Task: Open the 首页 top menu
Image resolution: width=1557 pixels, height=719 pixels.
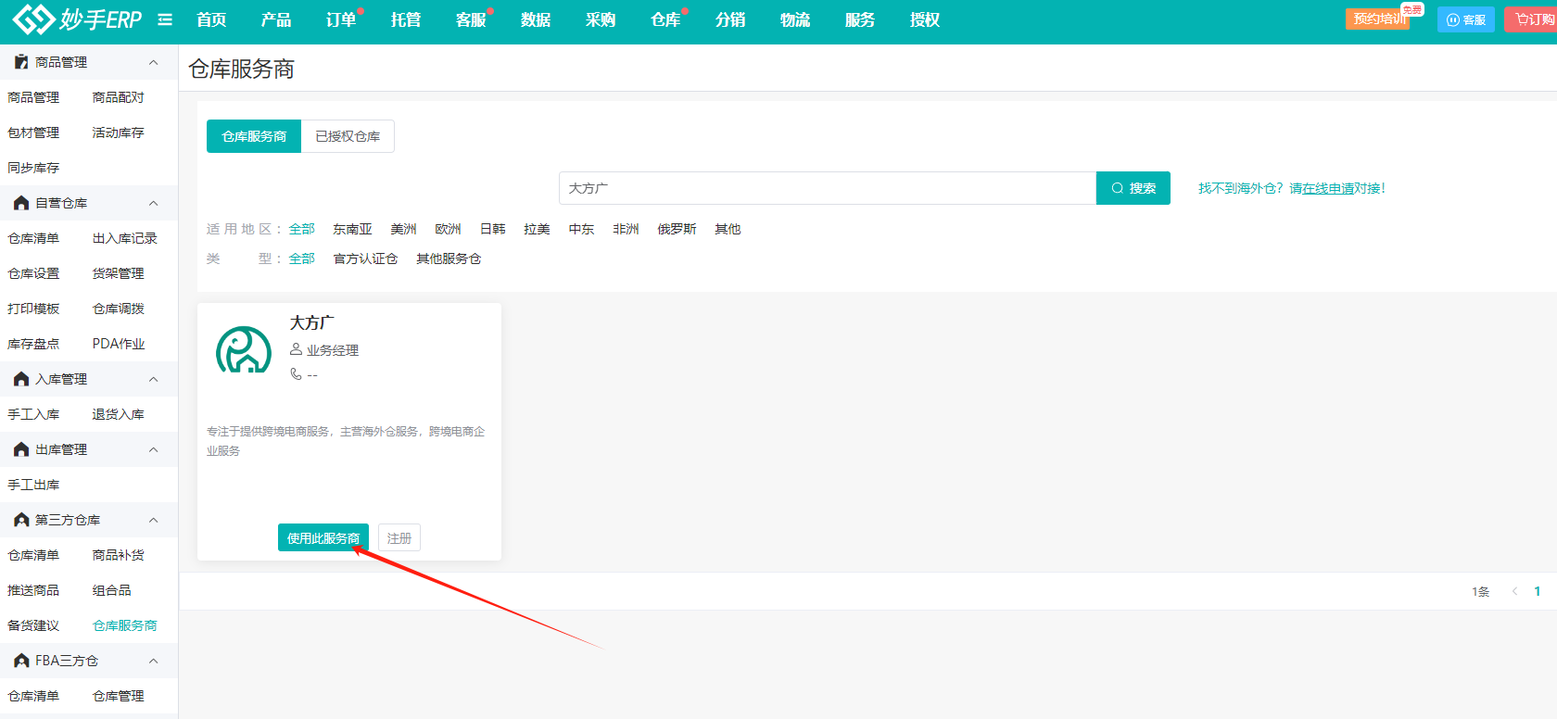Action: coord(211,19)
